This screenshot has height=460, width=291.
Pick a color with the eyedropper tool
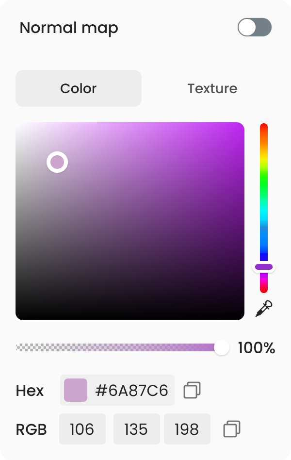click(x=264, y=309)
